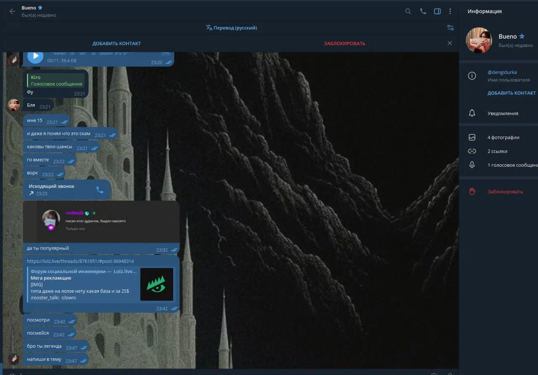The height and width of the screenshot is (375, 538).
Task: Click message 'мне 15'
Action: 46,121
